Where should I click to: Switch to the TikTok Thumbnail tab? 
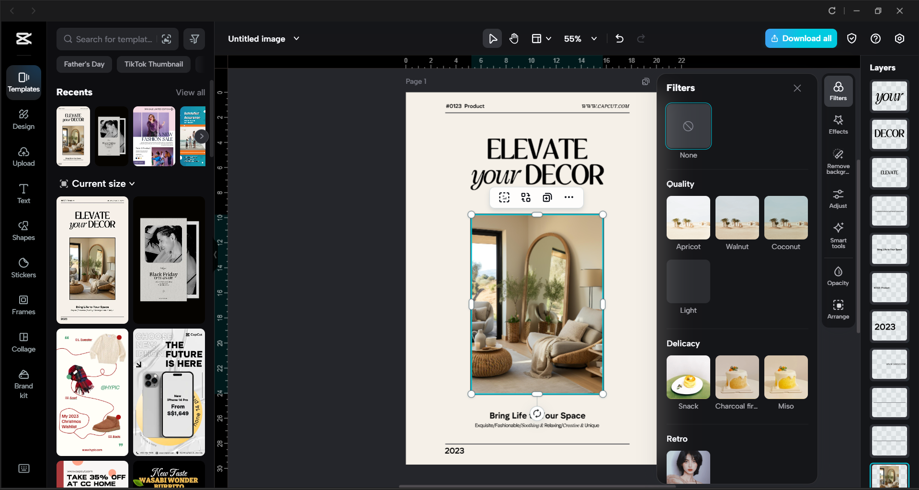click(x=153, y=64)
